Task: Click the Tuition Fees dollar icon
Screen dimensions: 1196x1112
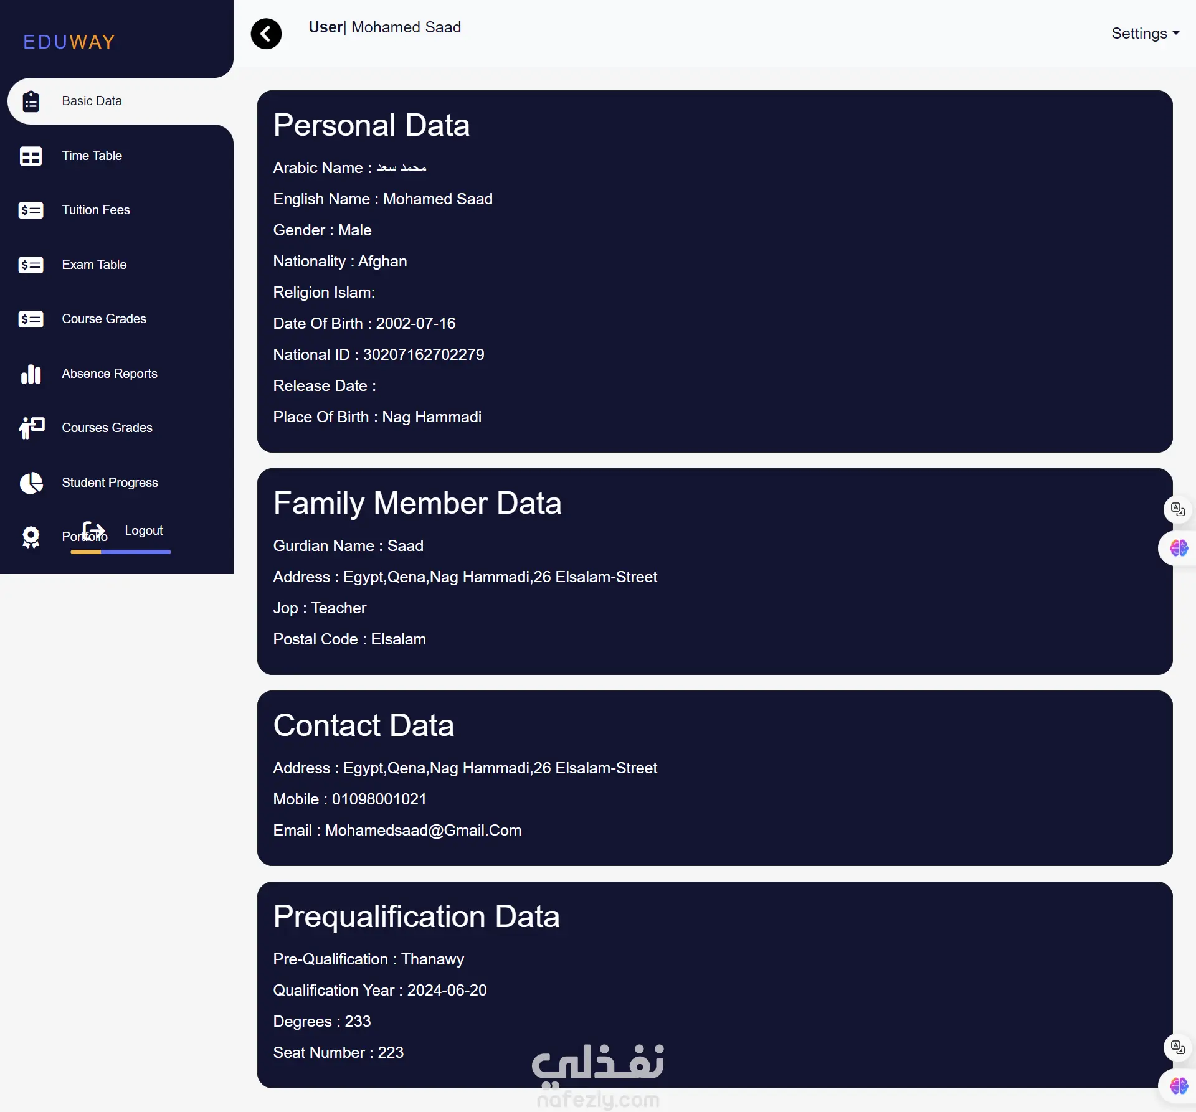Action: [x=31, y=210]
